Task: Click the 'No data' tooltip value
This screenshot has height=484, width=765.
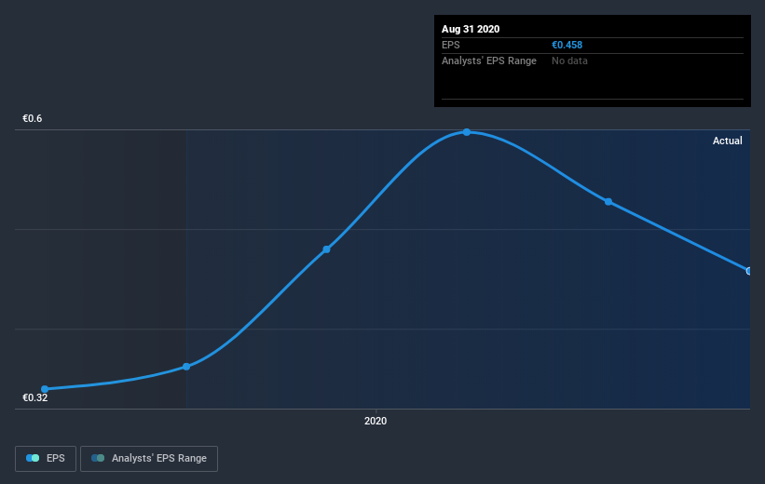Action: point(569,60)
